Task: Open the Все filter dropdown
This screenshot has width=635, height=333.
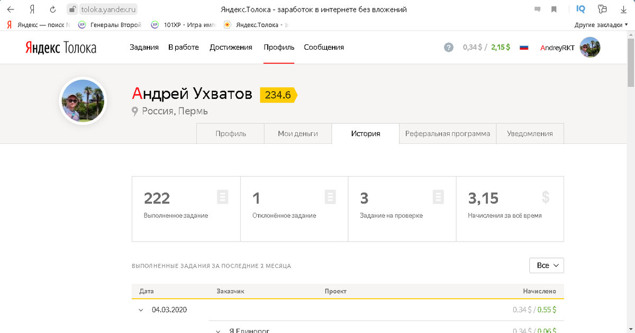Action: tap(547, 265)
